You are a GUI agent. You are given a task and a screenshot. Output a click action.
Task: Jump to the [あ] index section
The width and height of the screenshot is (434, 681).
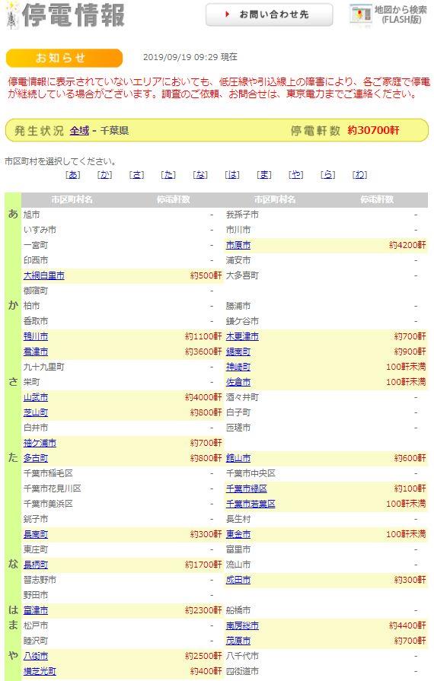coord(72,174)
